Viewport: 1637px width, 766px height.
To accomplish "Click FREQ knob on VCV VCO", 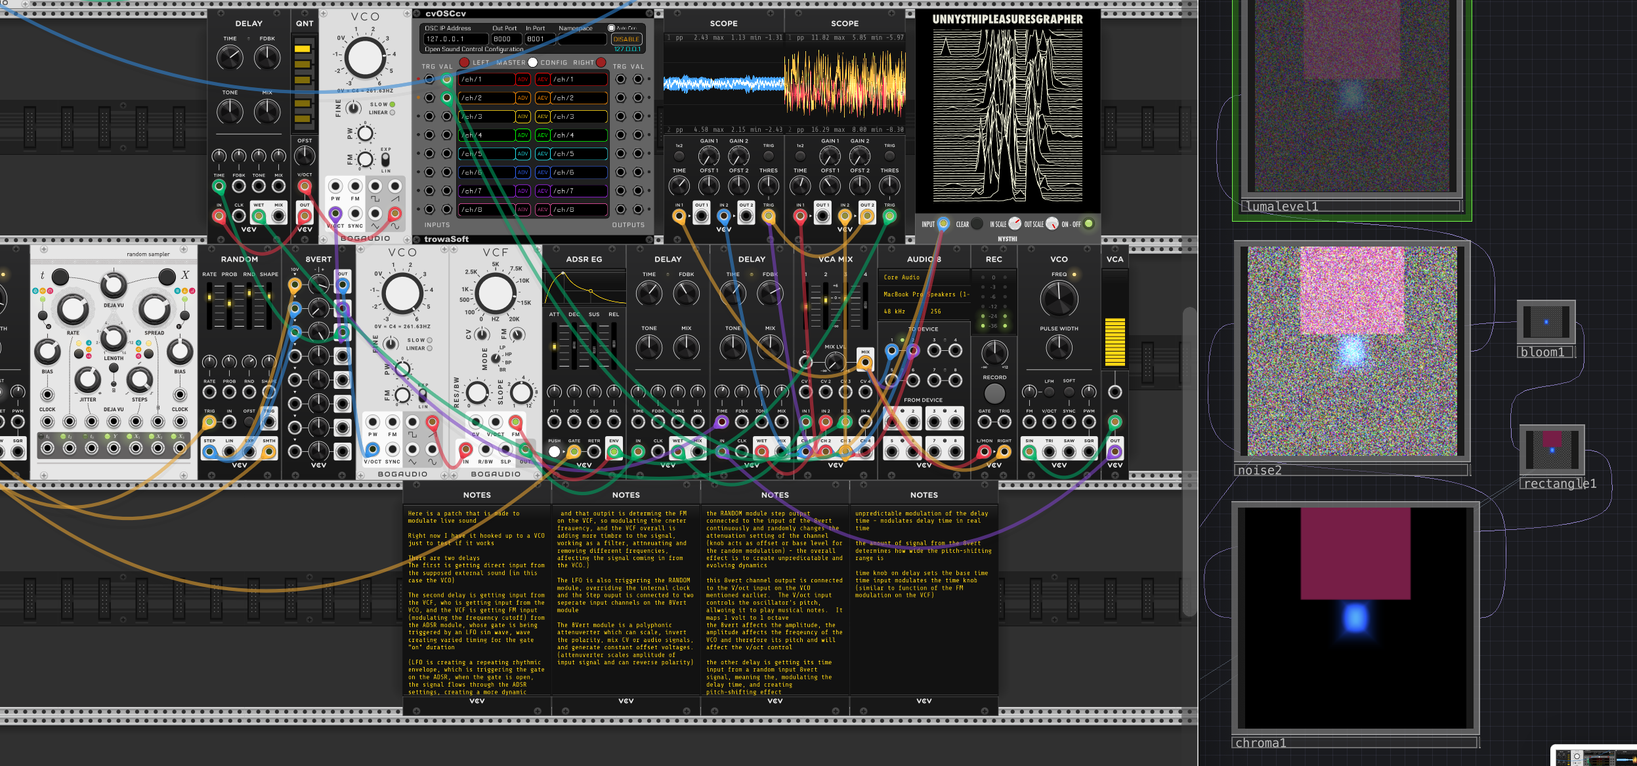I will pyautogui.click(x=1058, y=300).
